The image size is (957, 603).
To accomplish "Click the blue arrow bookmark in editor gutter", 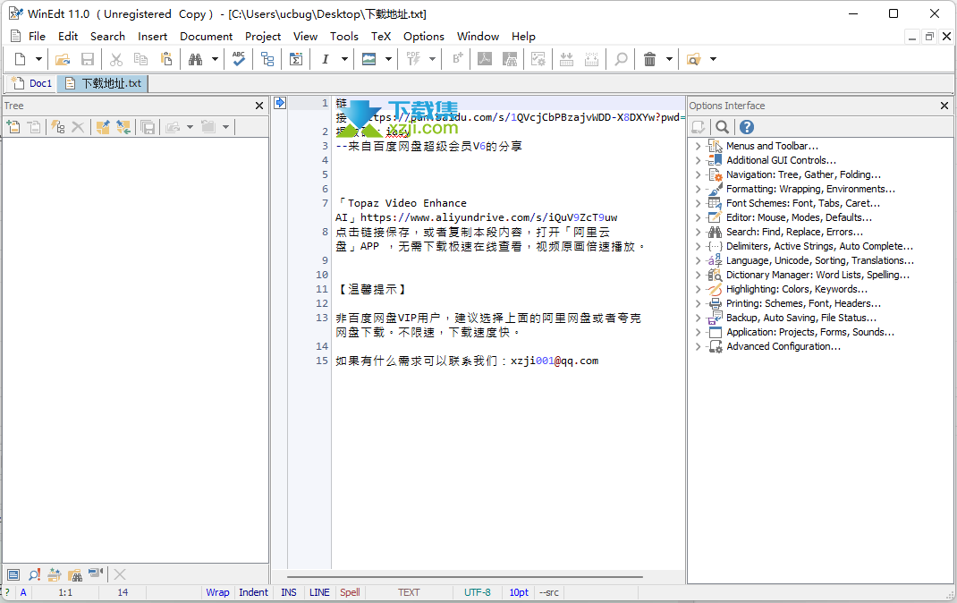I will point(280,103).
